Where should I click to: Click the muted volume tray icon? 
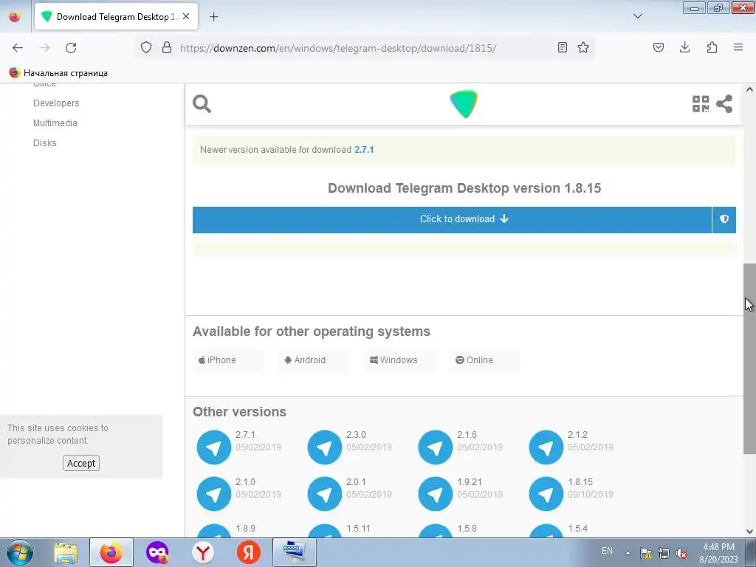(681, 553)
